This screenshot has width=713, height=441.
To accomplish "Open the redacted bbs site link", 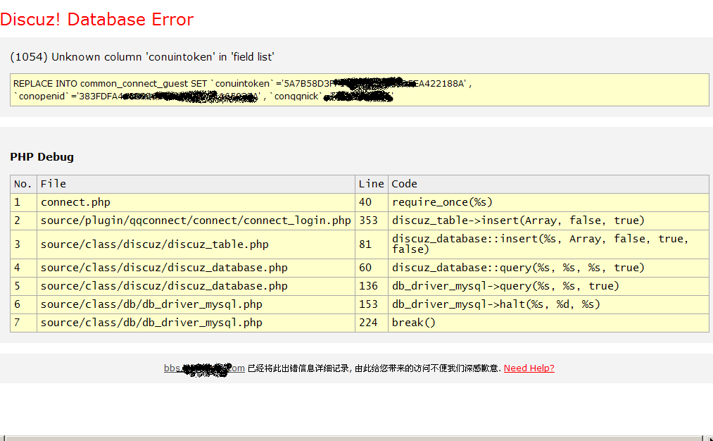I will pos(204,368).
